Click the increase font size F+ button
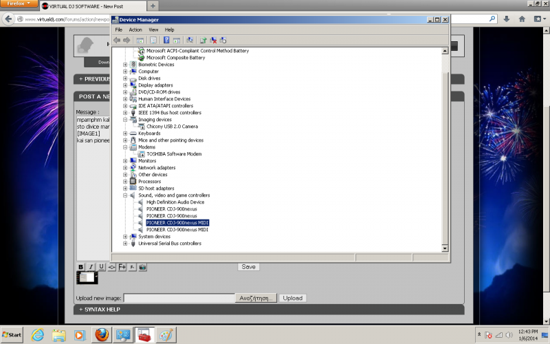This screenshot has width=550, height=344. click(x=122, y=267)
